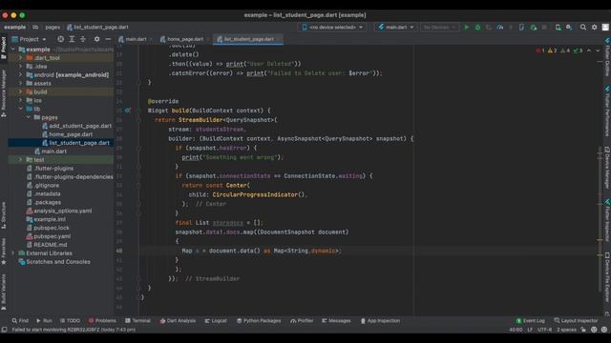The image size is (611, 343).
Task: Expand the .dart_tool folder
Action: (21, 58)
